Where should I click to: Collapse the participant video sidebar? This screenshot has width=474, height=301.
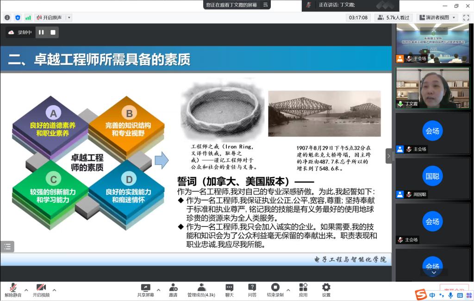[389, 156]
